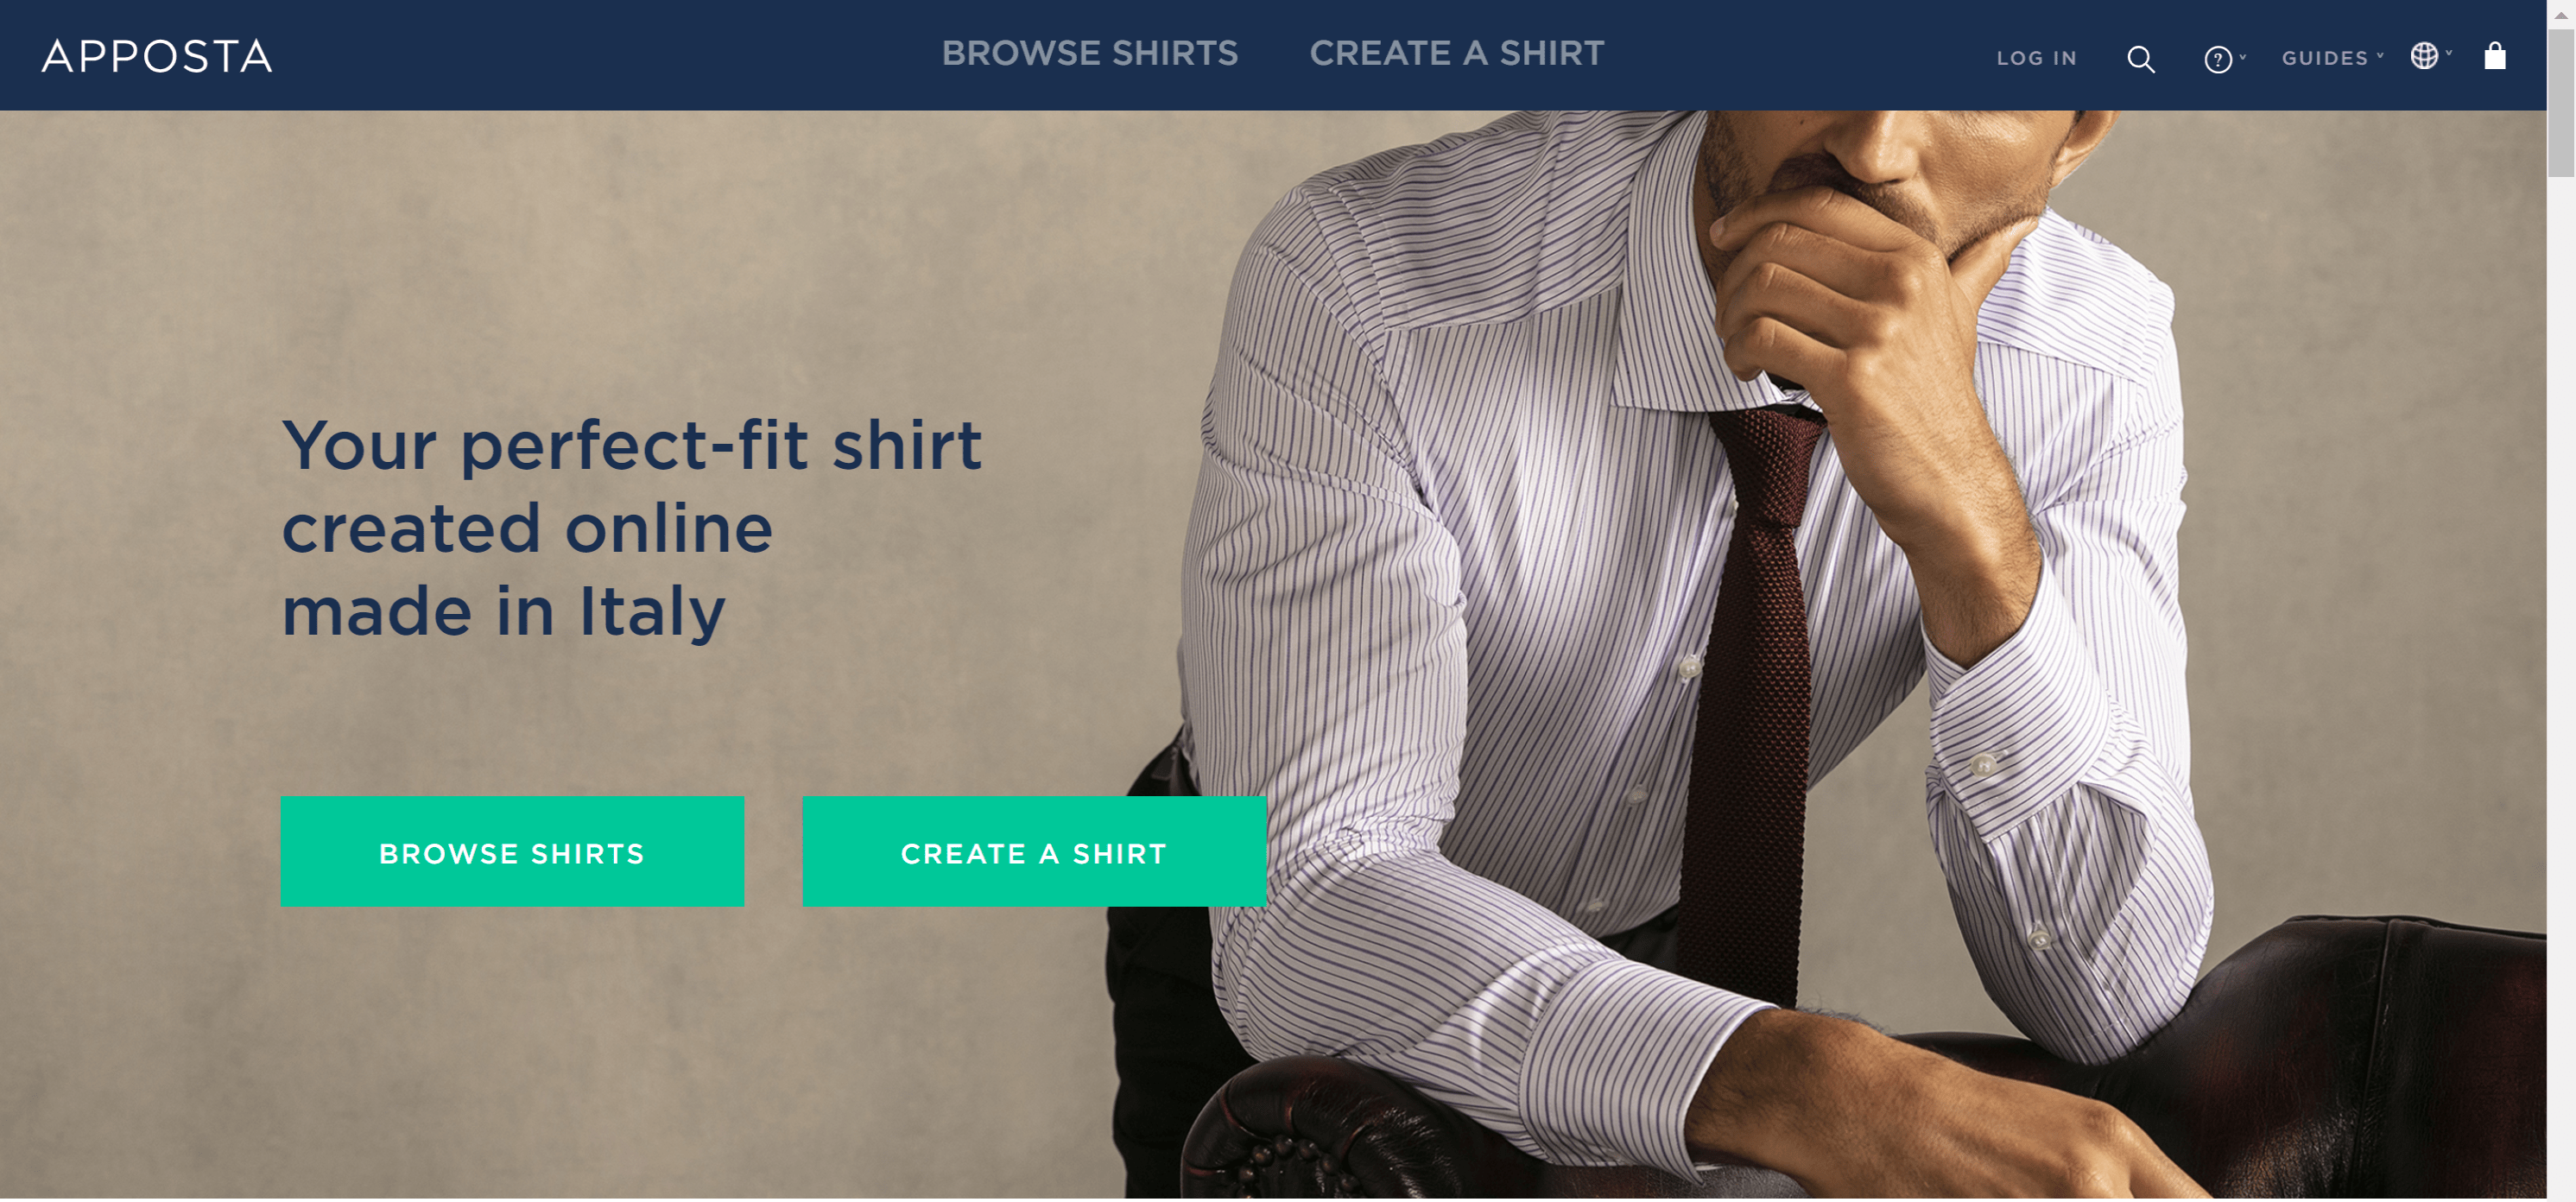Follow the LOG IN link

point(2036,58)
